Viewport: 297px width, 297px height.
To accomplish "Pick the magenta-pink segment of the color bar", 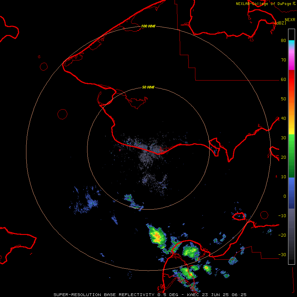I will (291, 60).
